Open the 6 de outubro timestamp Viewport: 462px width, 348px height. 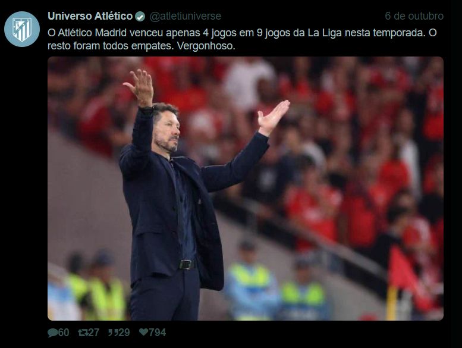(414, 16)
